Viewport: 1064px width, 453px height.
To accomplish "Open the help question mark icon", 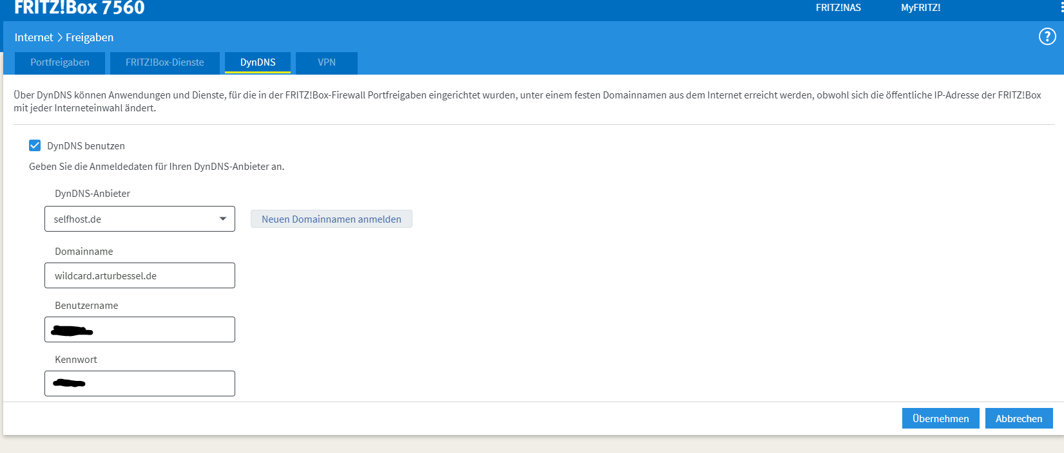I will point(1047,37).
